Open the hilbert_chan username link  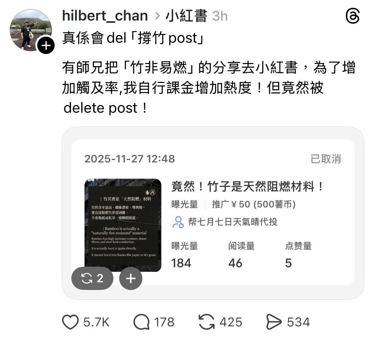105,16
